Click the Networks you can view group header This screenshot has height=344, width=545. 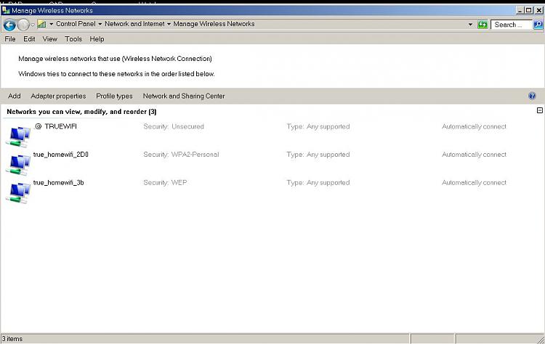tap(81, 112)
